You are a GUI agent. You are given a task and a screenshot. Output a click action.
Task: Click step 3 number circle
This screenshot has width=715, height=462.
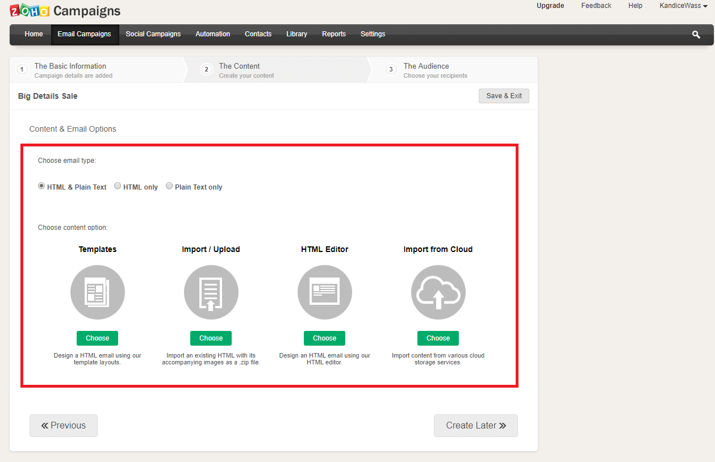(391, 70)
